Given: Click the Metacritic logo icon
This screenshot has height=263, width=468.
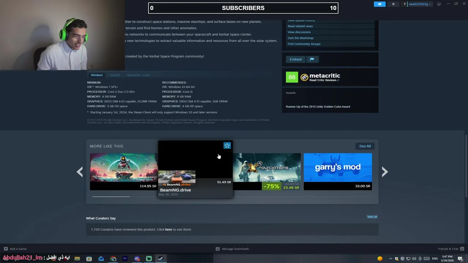Looking at the screenshot, I should click(304, 77).
